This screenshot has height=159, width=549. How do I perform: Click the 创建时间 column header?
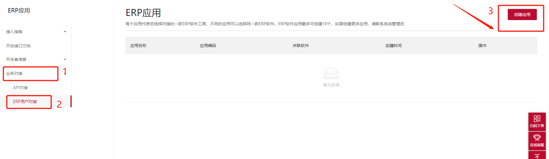394,46
